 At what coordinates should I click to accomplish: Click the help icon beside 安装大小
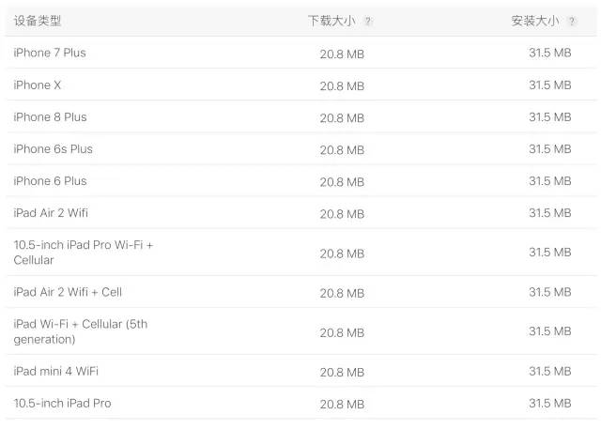[x=572, y=21]
